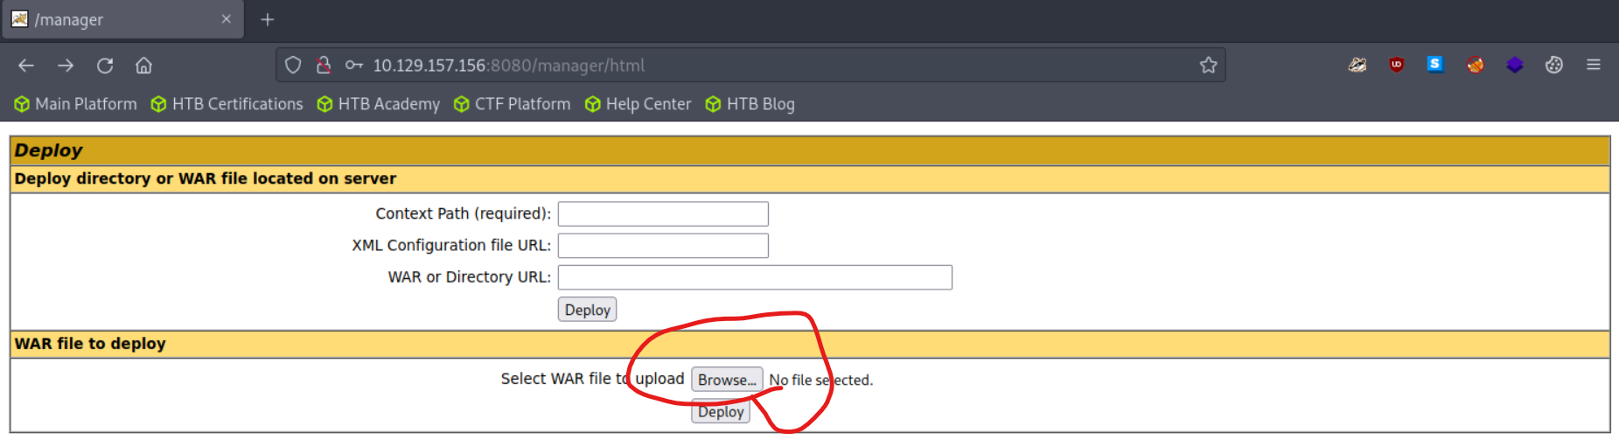Click Browse to select a WAR file
The width and height of the screenshot is (1619, 440).
click(x=727, y=380)
